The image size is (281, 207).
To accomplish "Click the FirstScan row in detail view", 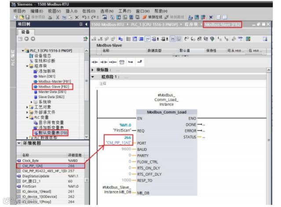I will (51, 186).
